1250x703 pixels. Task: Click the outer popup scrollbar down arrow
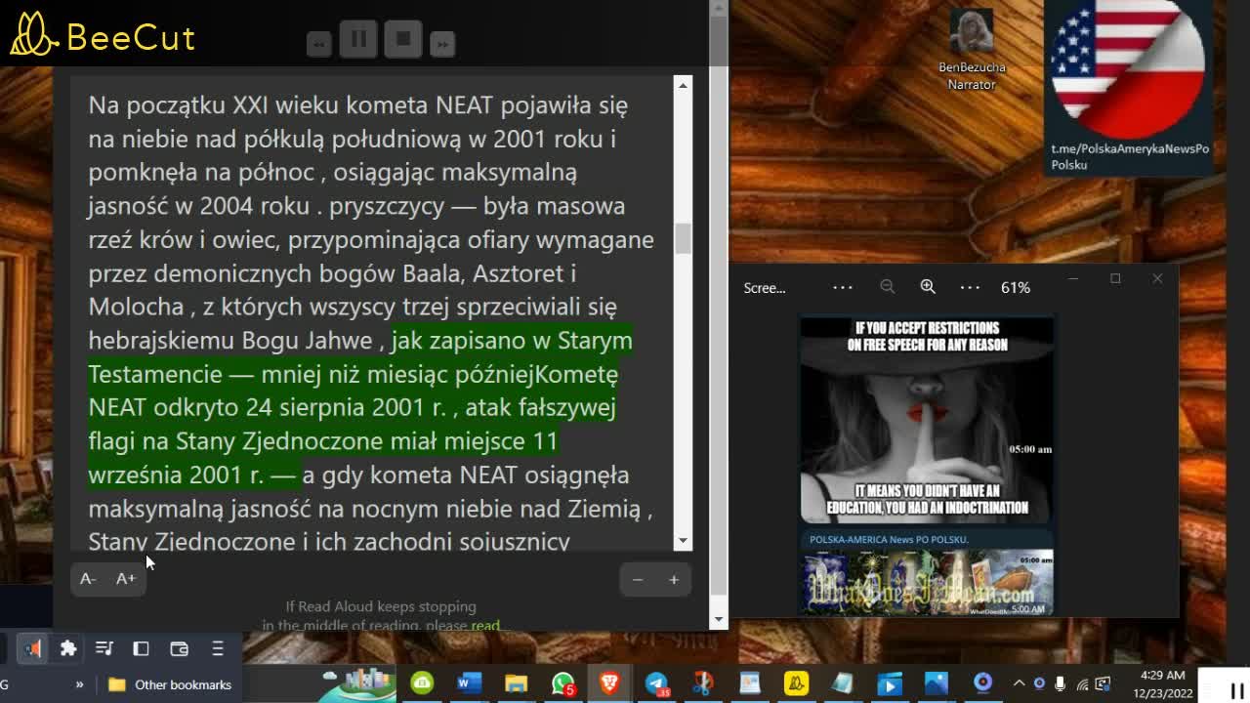(x=719, y=619)
